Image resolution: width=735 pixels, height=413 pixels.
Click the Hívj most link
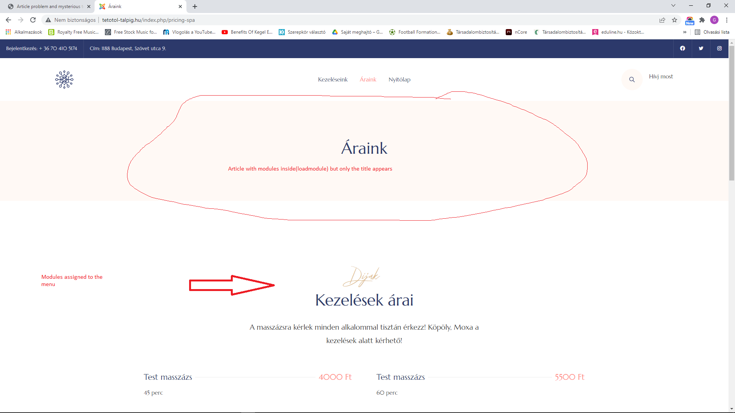coord(661,76)
